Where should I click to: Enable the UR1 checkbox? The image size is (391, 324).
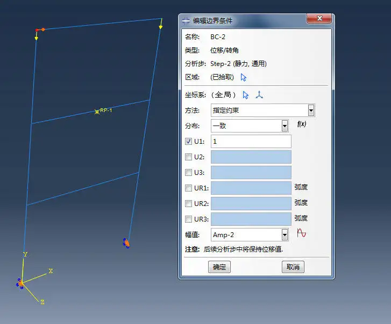189,188
